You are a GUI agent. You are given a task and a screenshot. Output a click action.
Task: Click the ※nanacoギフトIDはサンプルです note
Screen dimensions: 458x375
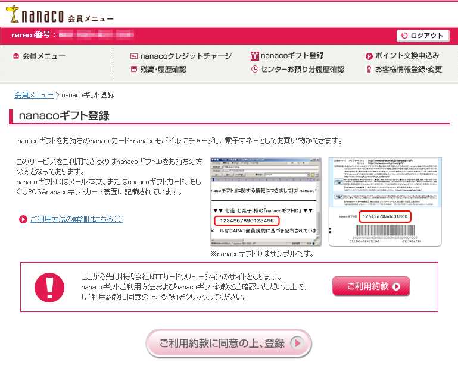262,254
